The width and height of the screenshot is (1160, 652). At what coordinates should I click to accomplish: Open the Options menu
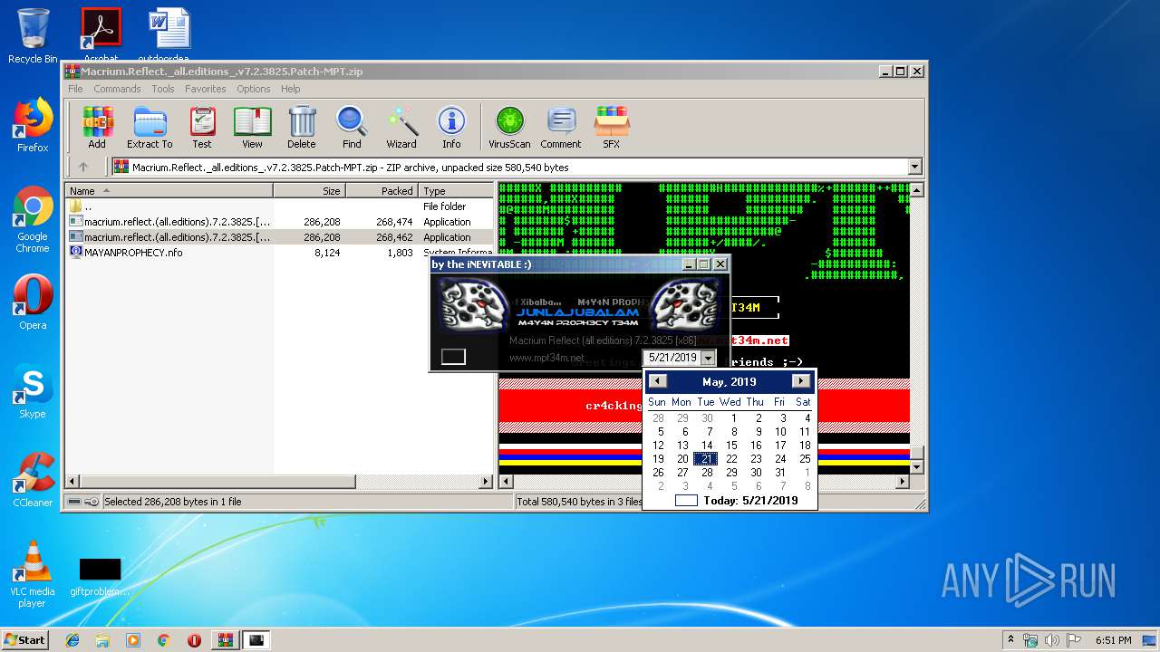pyautogui.click(x=254, y=89)
